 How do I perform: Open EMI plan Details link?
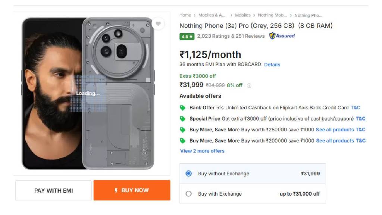(x=272, y=65)
